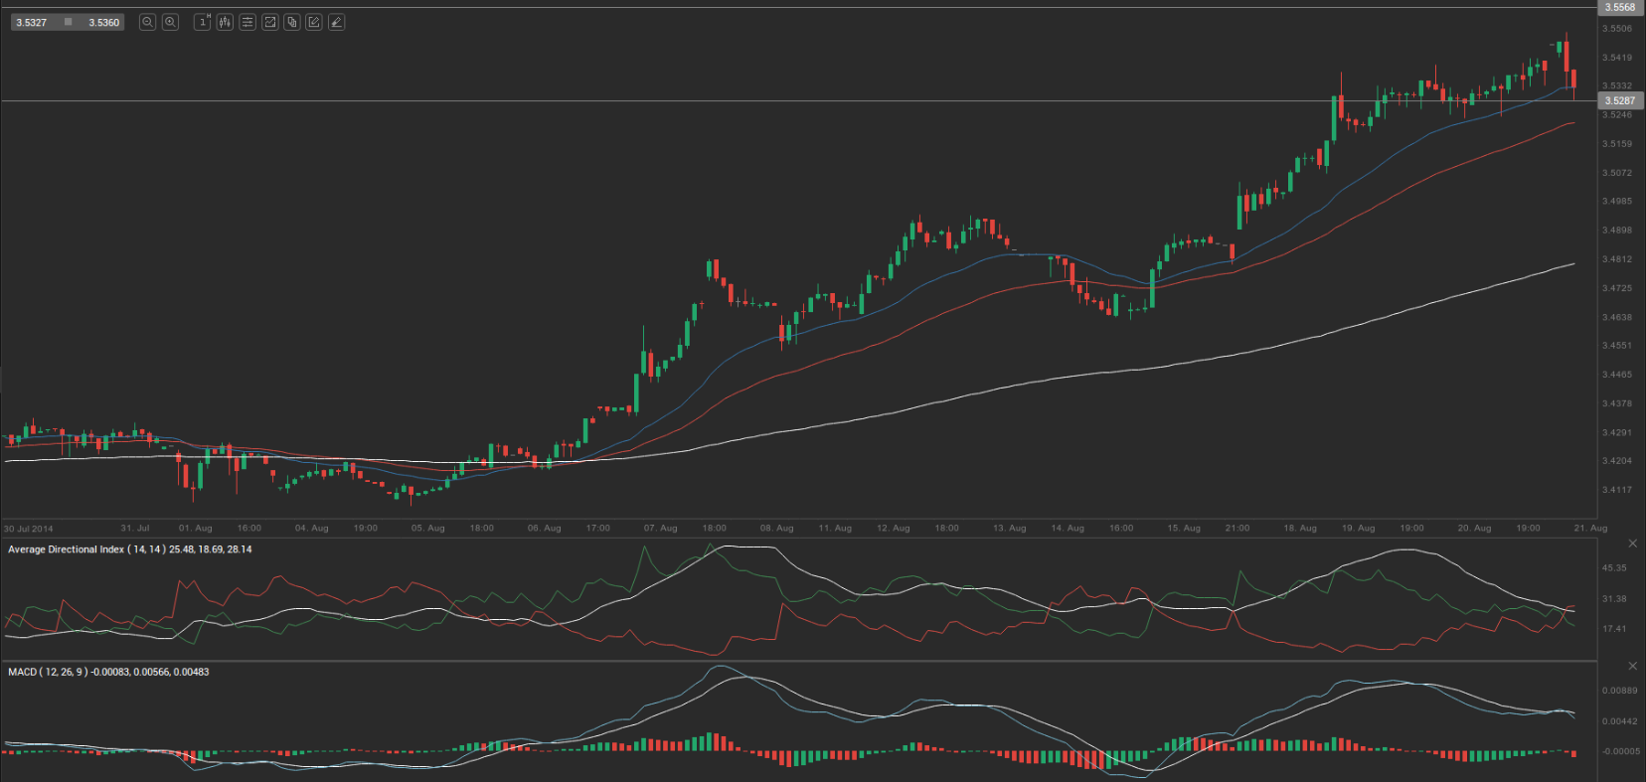Image resolution: width=1646 pixels, height=782 pixels.
Task: Close the Average Directional Index panel
Action: pyautogui.click(x=1632, y=544)
